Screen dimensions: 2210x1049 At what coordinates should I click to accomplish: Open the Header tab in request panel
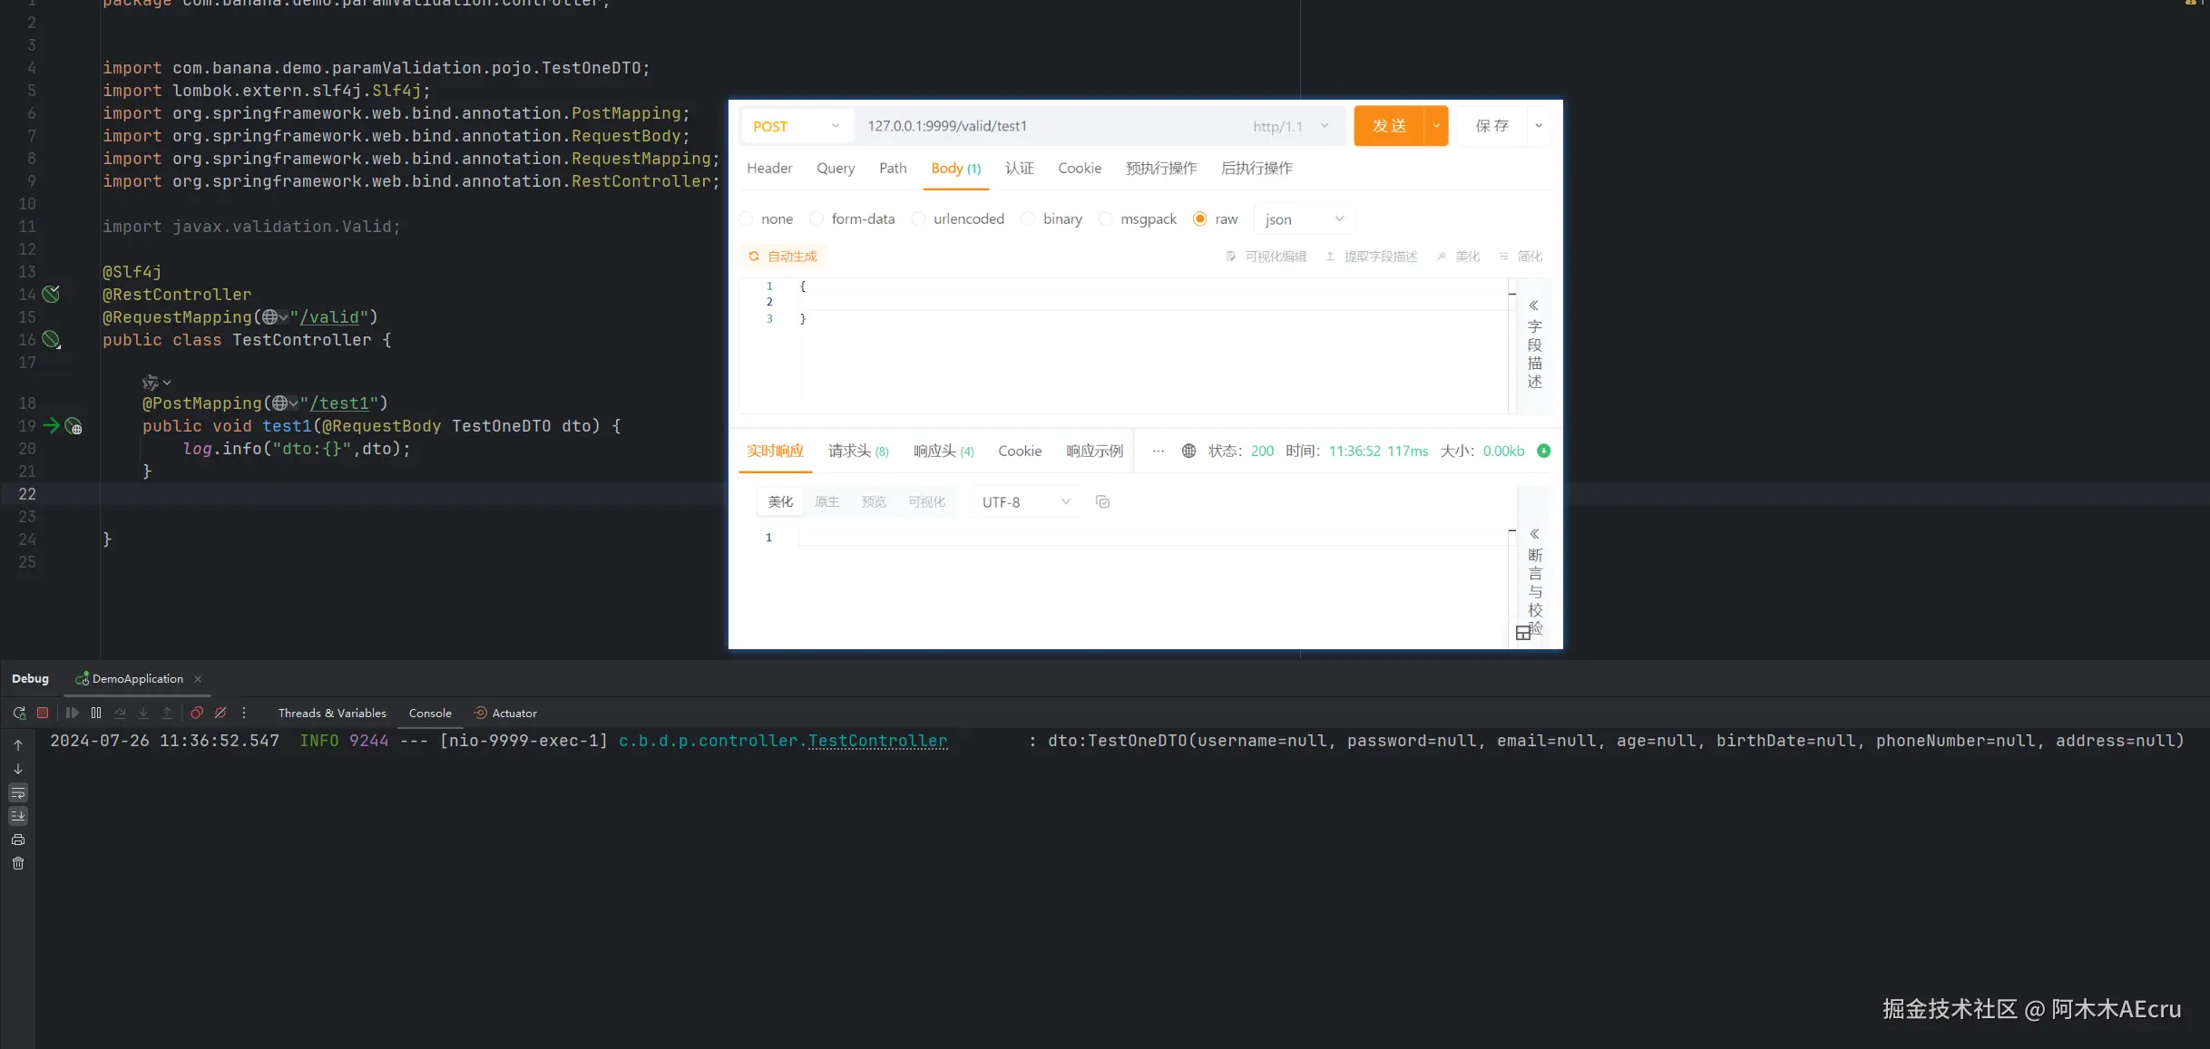coord(769,169)
